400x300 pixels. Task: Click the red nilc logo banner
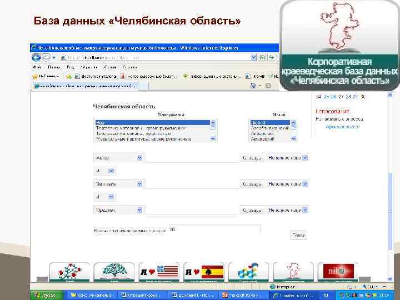coord(338,272)
